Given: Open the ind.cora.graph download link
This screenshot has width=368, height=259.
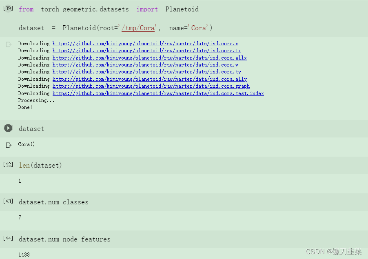Looking at the screenshot, I should (x=151, y=86).
